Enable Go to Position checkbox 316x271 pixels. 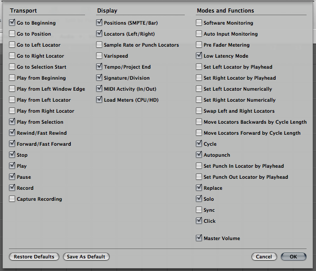point(12,34)
